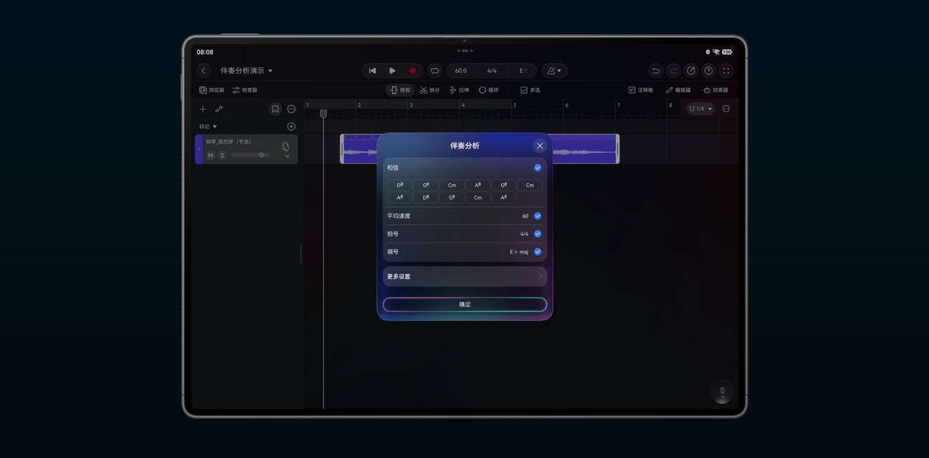Tap the battery indicator in status bar

coord(727,52)
